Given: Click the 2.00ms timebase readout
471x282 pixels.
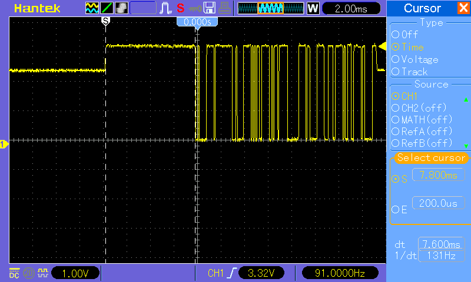Looking at the screenshot, I should pos(349,8).
